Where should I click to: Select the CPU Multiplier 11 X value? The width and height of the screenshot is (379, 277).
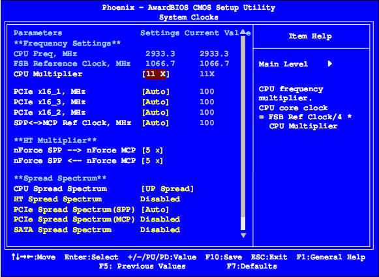coord(156,74)
